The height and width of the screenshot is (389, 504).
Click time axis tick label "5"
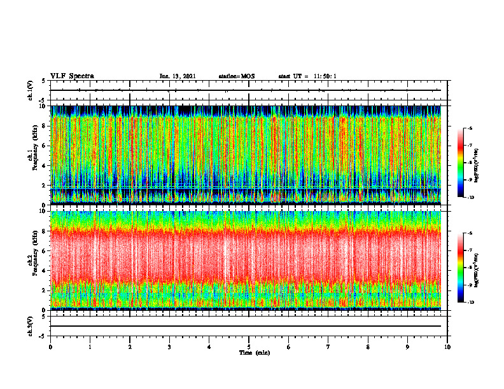249,347
